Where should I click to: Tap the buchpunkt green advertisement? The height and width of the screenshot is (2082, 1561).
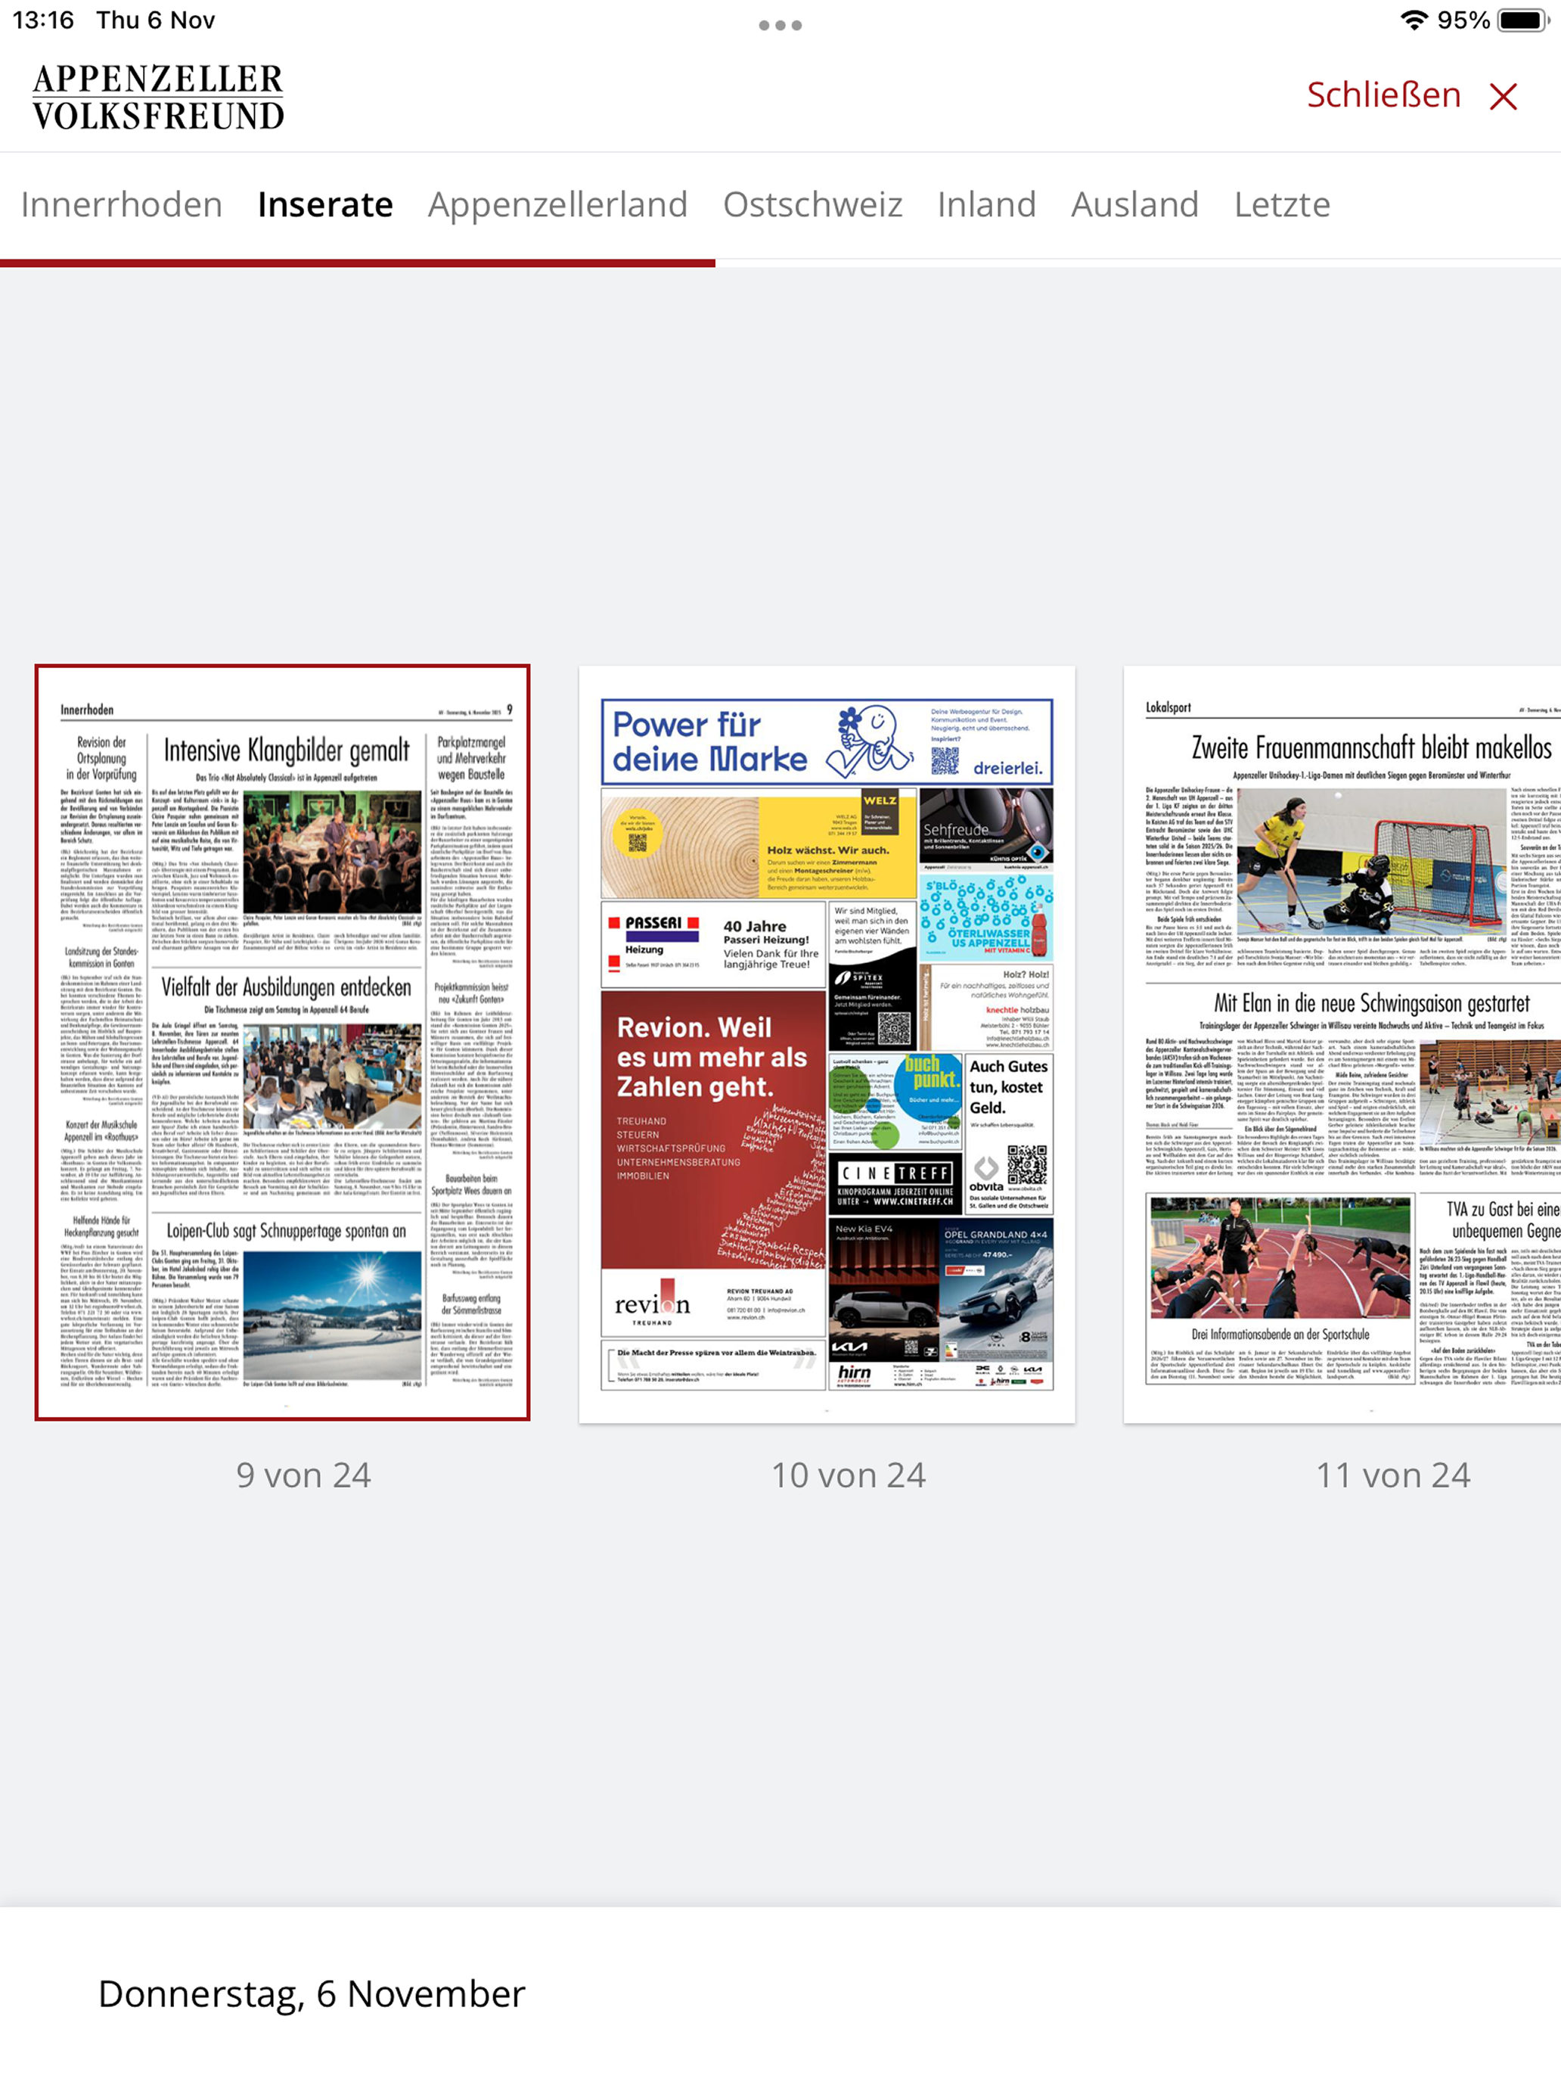[895, 1102]
